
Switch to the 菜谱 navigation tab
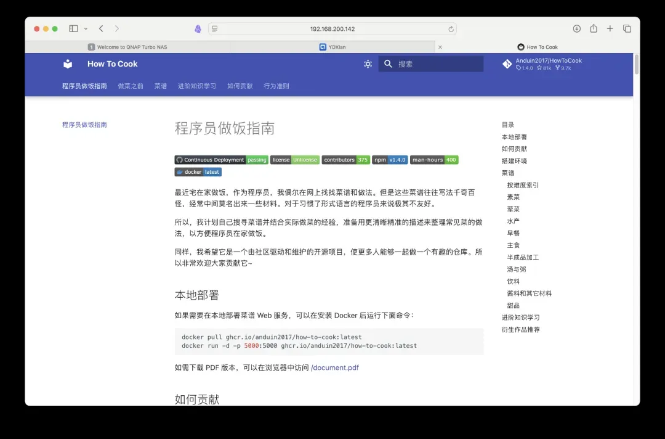pyautogui.click(x=161, y=86)
